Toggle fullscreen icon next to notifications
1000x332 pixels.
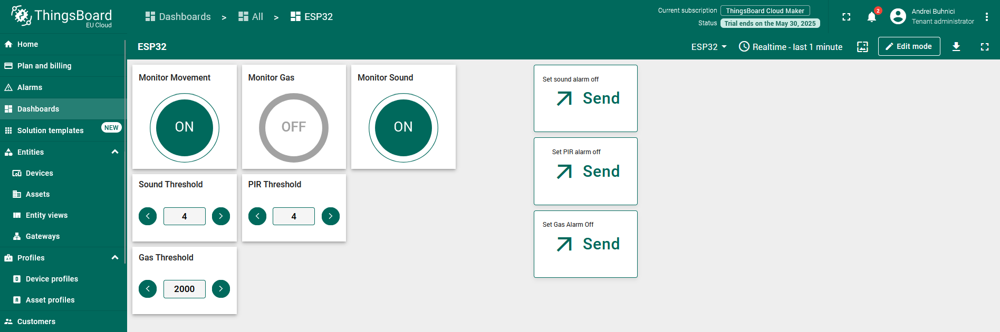[x=847, y=17]
